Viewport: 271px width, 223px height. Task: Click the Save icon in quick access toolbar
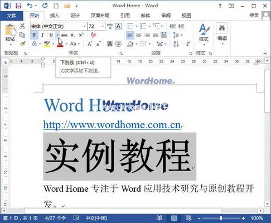[18, 6]
